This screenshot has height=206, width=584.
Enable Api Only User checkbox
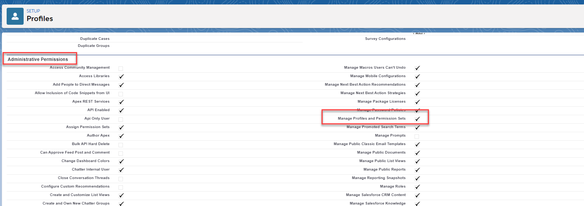tap(121, 119)
